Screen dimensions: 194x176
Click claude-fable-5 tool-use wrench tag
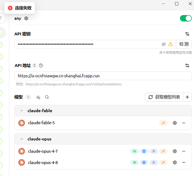point(163,123)
